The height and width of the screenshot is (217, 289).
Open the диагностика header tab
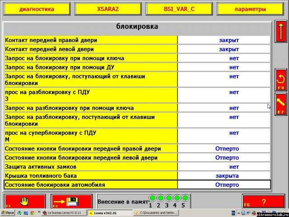[37, 9]
